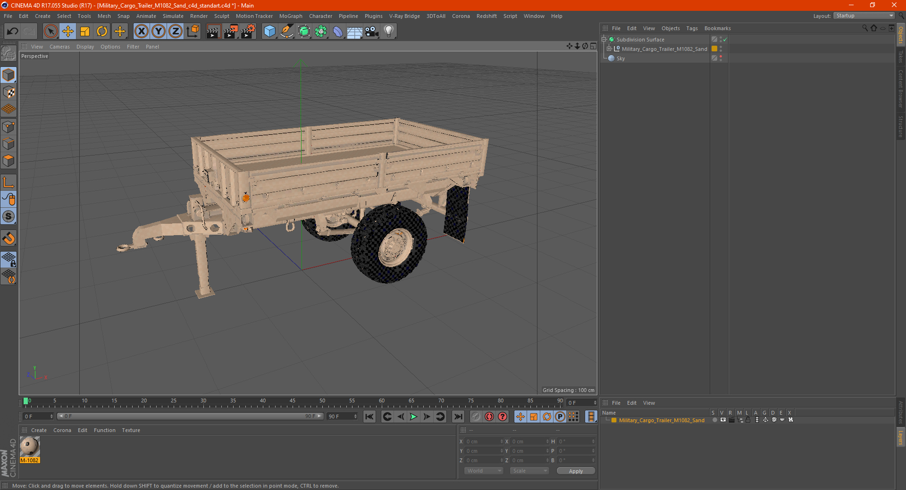Render the current view icon
The width and height of the screenshot is (906, 490).
(x=213, y=32)
